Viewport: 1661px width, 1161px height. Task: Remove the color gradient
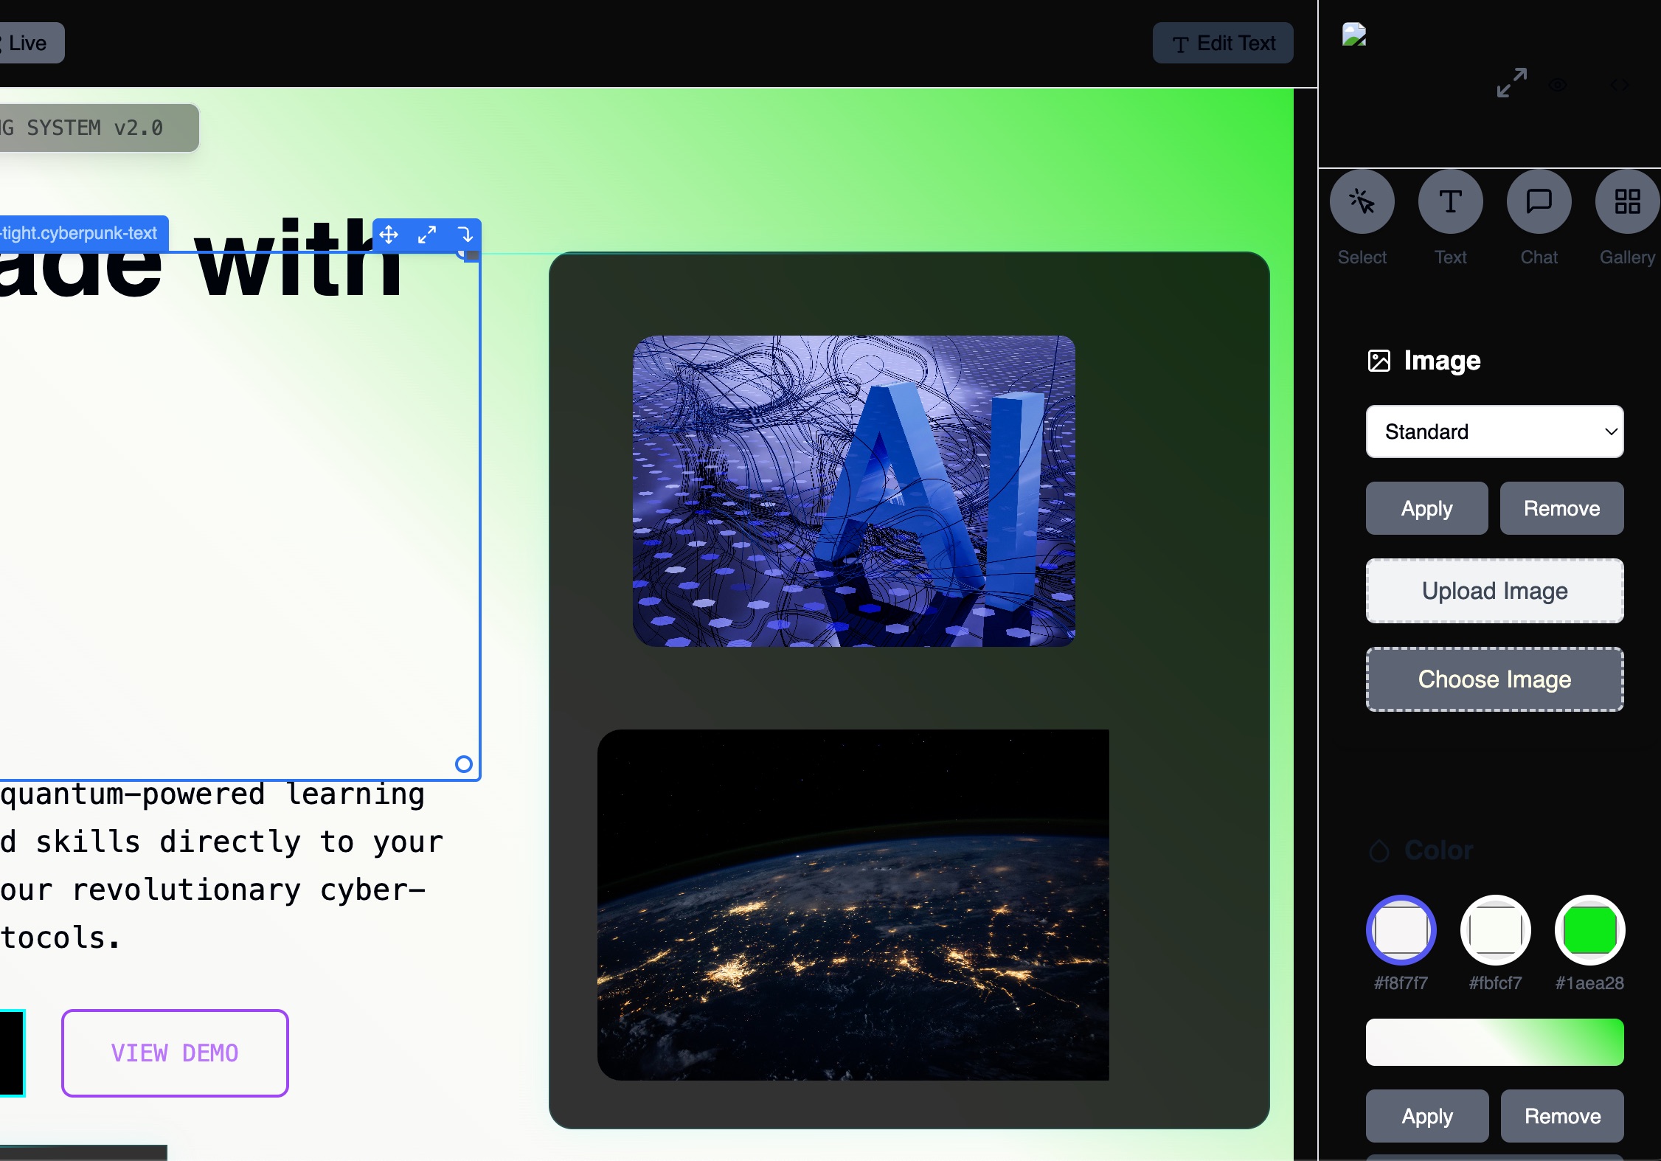tap(1563, 1116)
